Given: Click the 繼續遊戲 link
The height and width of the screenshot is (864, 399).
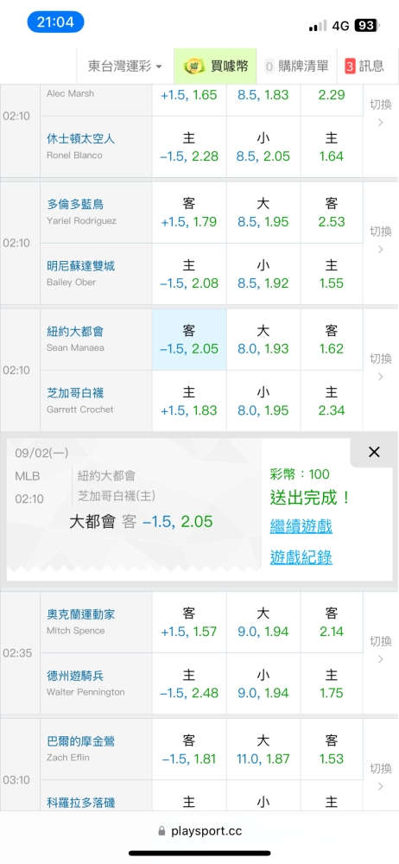Looking at the screenshot, I should 301,526.
